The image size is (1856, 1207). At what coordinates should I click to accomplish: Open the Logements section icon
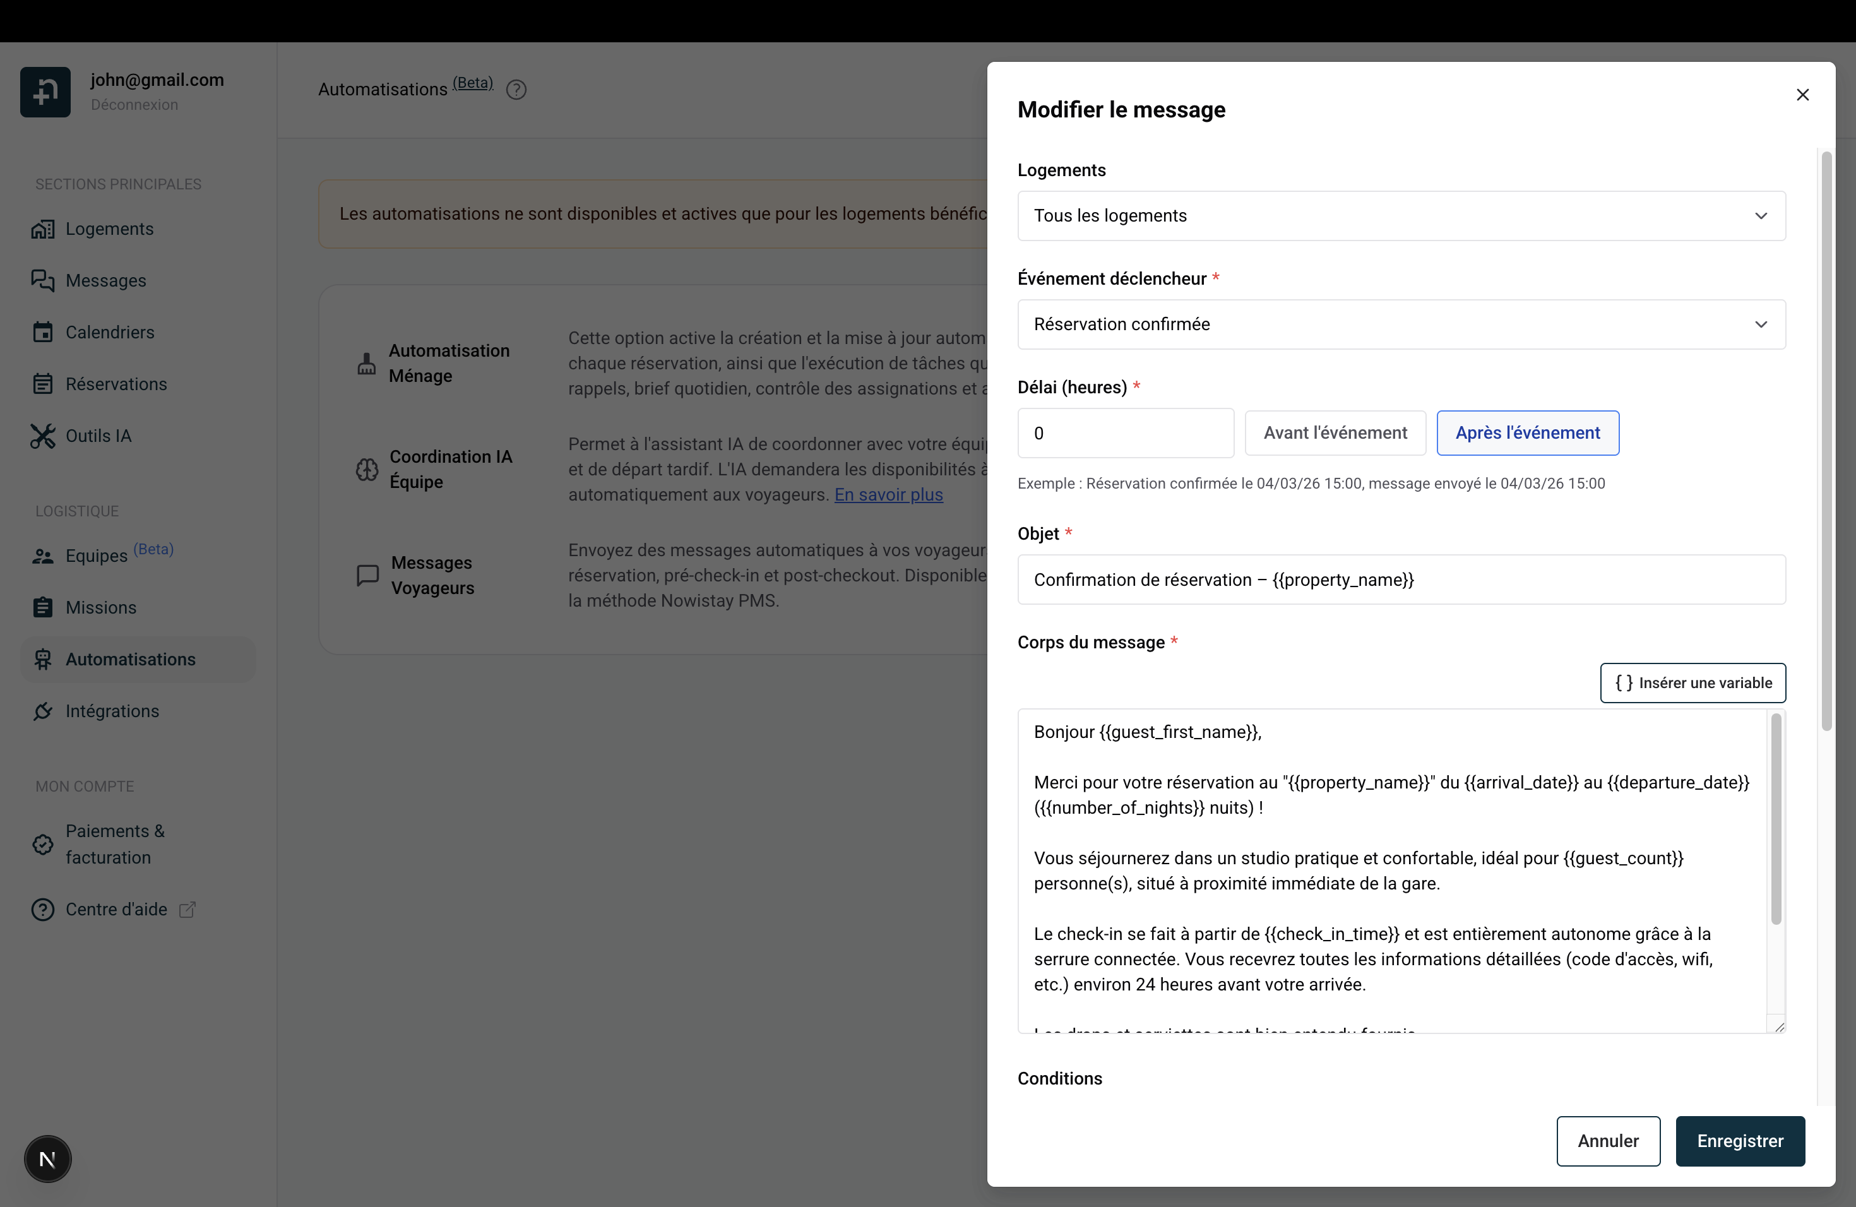click(44, 229)
